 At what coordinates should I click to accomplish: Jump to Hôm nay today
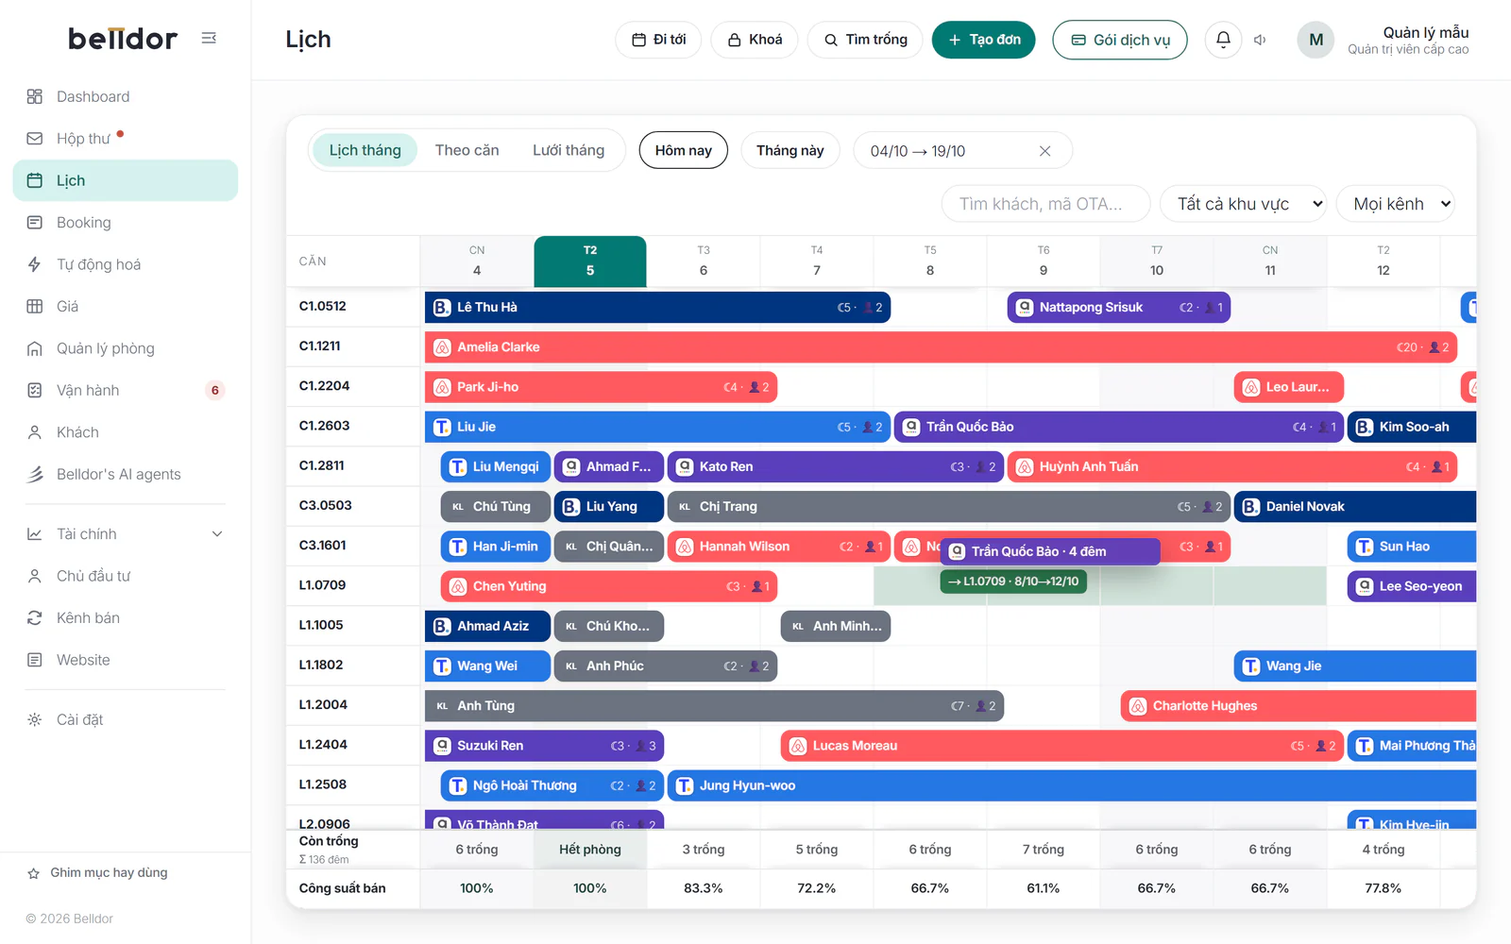point(684,151)
